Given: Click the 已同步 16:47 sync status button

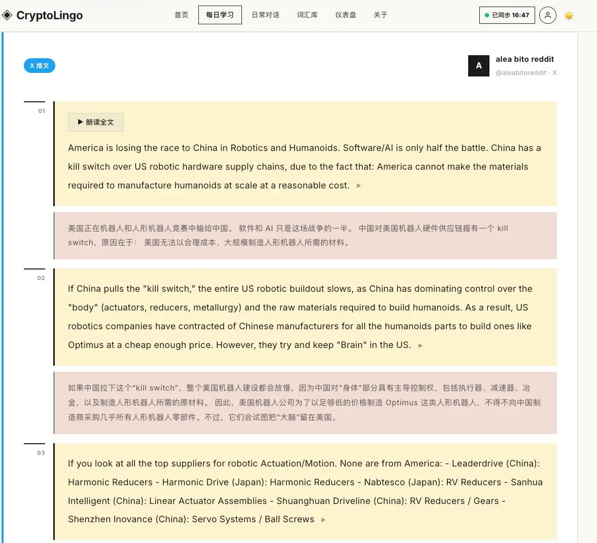Looking at the screenshot, I should [x=507, y=15].
